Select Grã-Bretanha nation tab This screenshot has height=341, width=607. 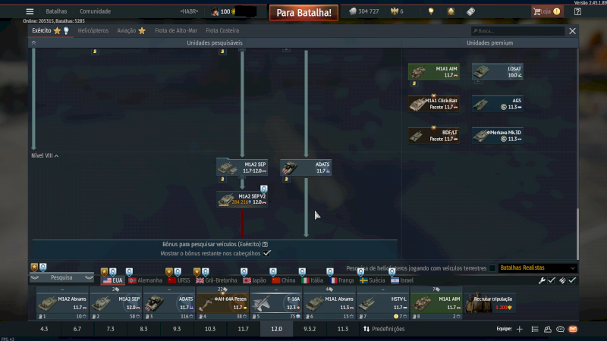tap(216, 280)
